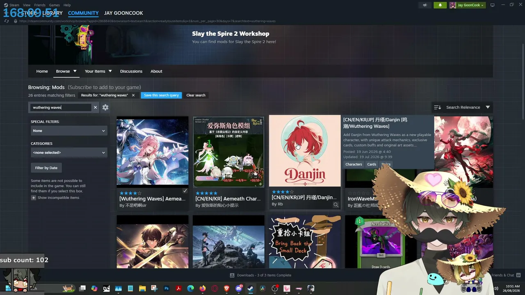Image resolution: width=525 pixels, height=295 pixels.
Task: Click the Steam logo in the menu bar
Action: 6,5
